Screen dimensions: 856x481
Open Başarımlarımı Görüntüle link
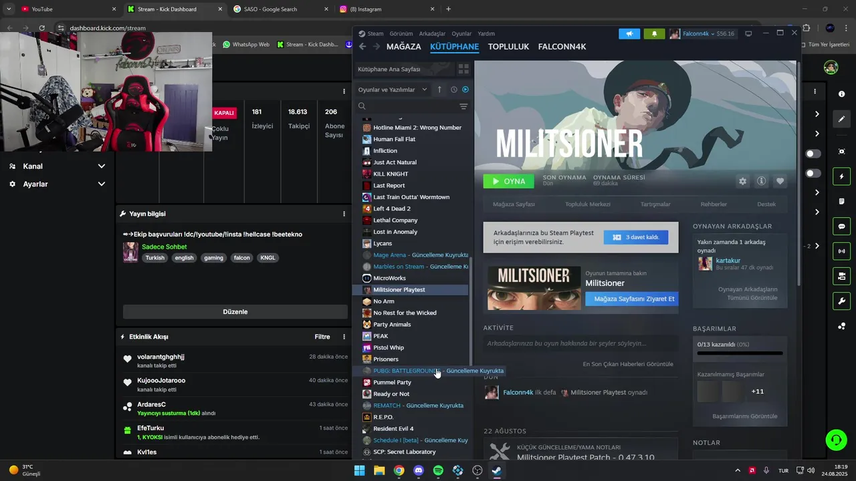(744, 416)
